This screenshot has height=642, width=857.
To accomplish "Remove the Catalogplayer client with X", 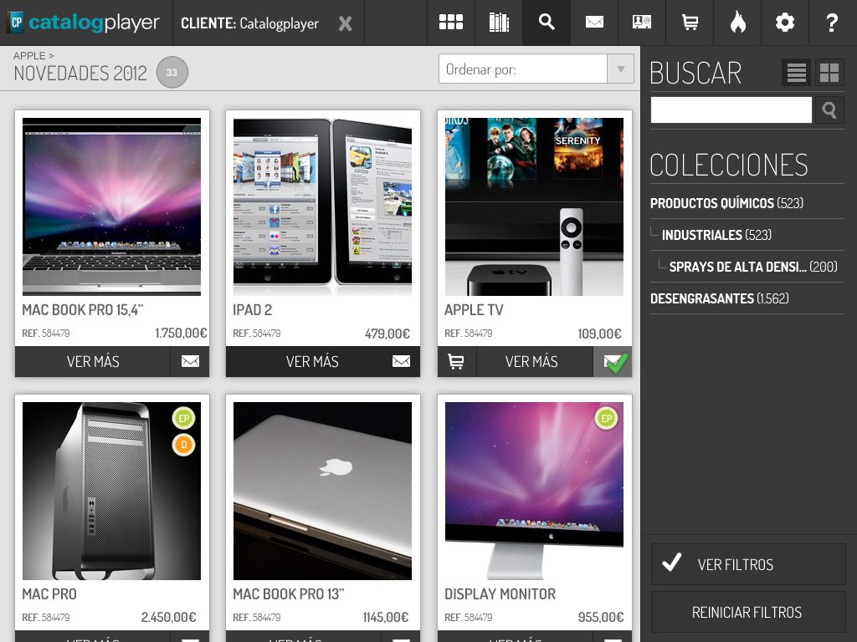I will pyautogui.click(x=345, y=23).
